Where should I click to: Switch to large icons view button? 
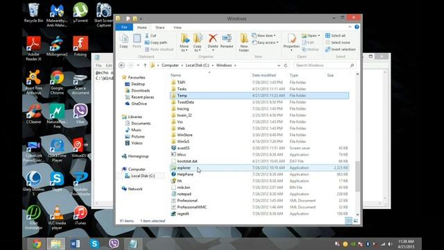pyautogui.click(x=356, y=221)
